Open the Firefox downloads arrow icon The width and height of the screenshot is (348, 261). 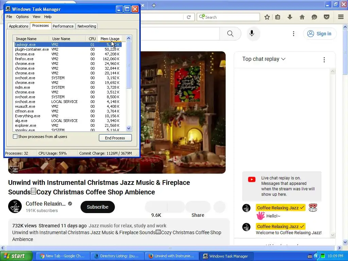(290, 17)
